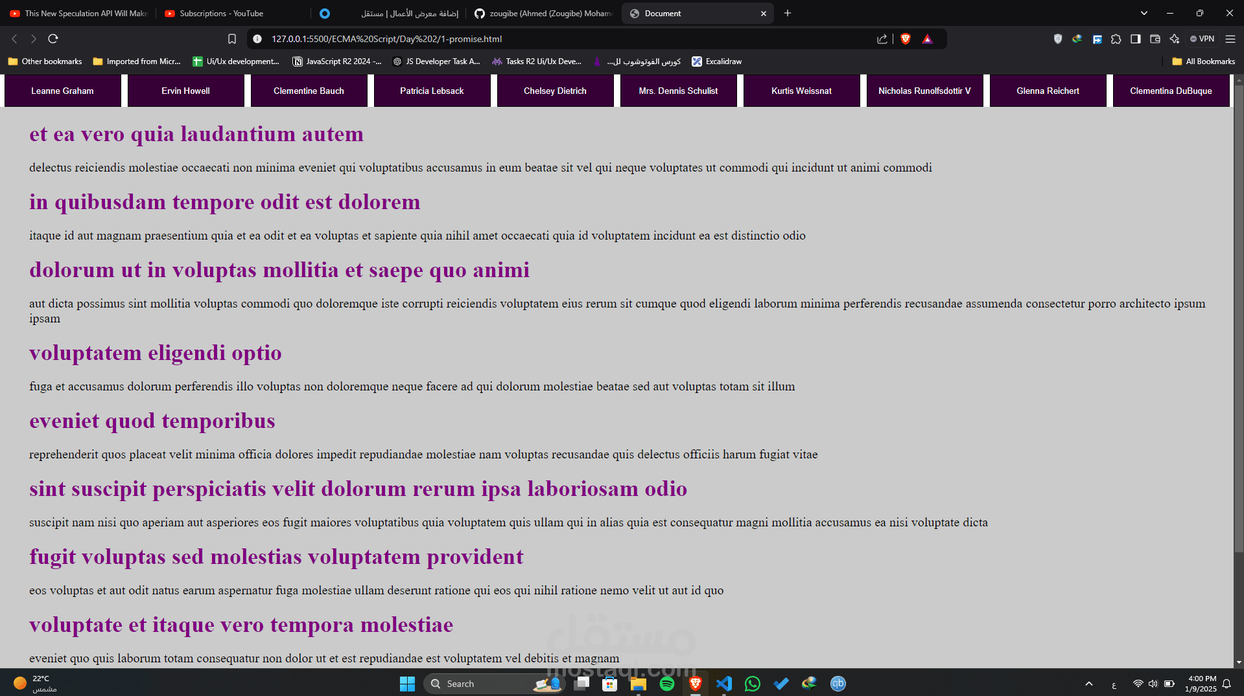Open JS Developer Task bookmark
Viewport: 1244px width, 696px height.
[x=436, y=62]
